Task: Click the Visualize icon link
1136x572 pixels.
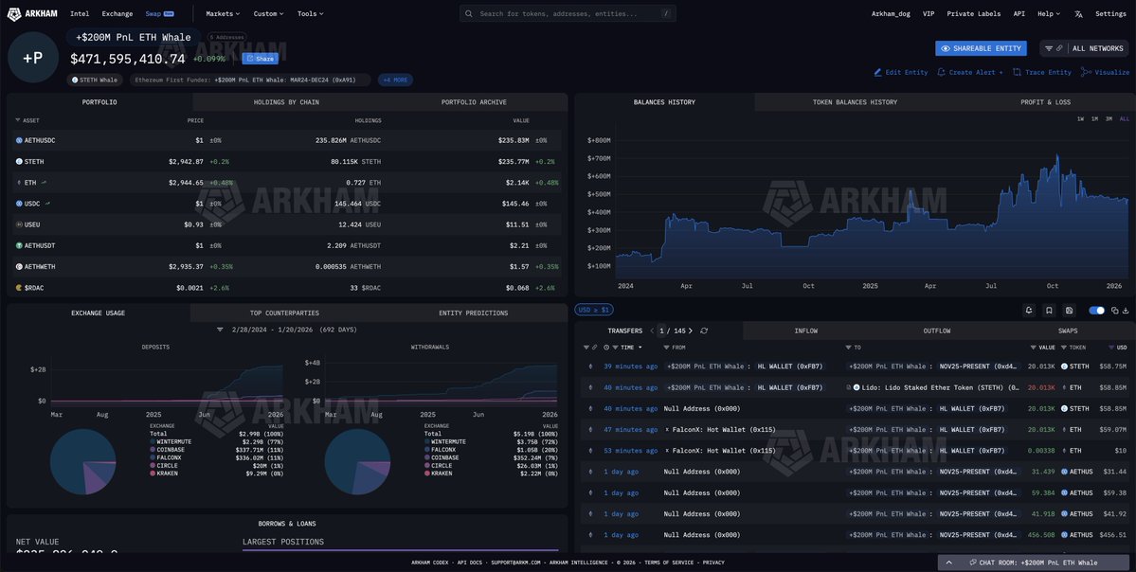Action: click(1106, 72)
